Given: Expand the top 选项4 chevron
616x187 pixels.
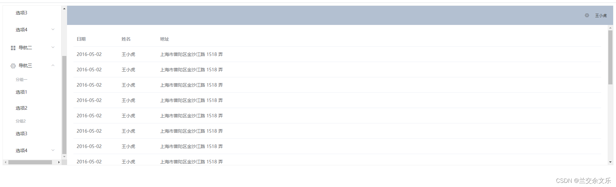Looking at the screenshot, I should tap(53, 29).
